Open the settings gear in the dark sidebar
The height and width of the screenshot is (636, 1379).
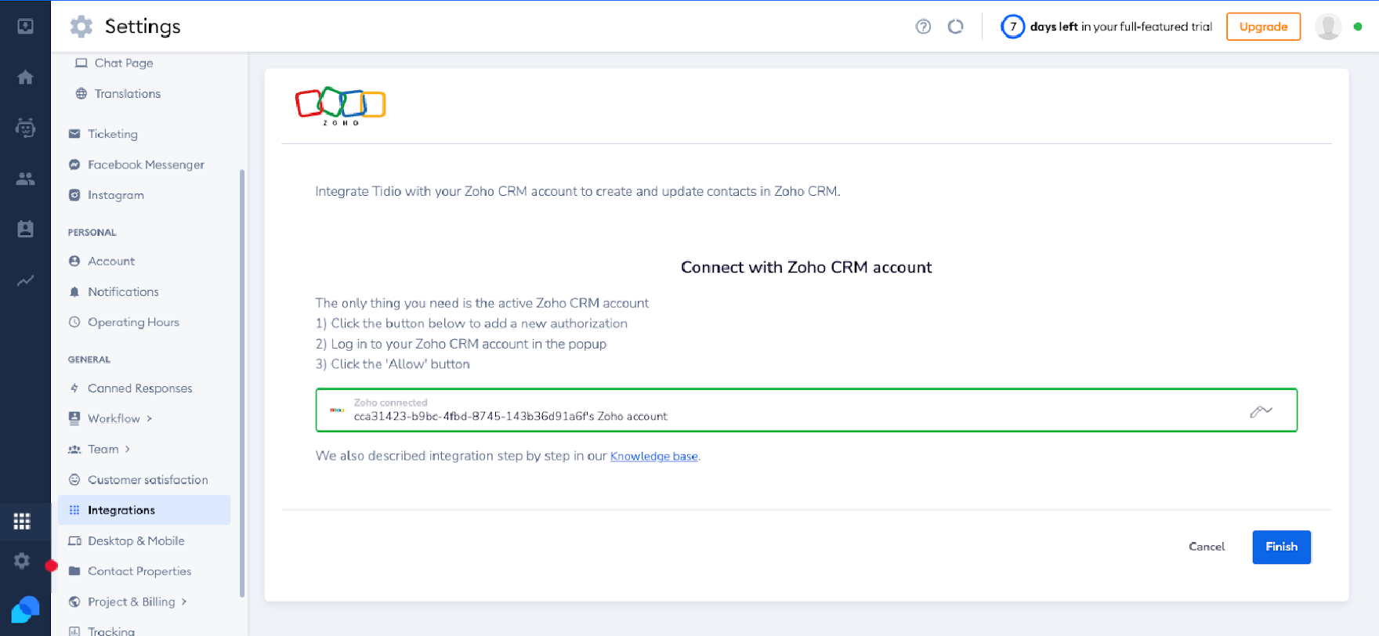pyautogui.click(x=22, y=561)
